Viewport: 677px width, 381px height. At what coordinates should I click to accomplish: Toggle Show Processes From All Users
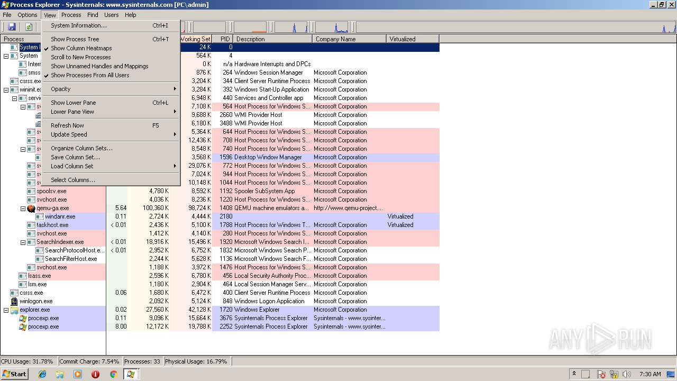tap(111, 75)
